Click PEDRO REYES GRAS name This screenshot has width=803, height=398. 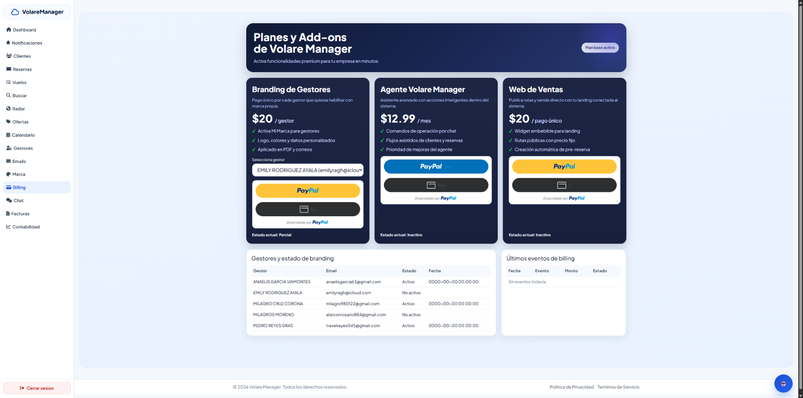[273, 326]
